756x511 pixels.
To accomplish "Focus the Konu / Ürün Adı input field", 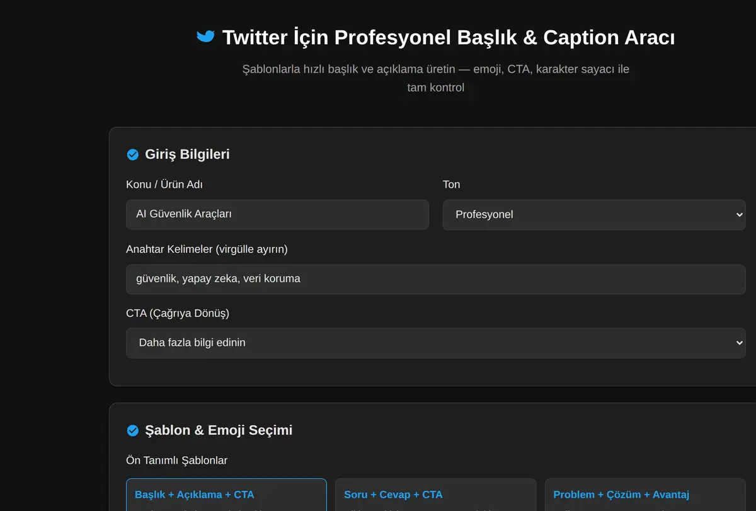I will [277, 214].
